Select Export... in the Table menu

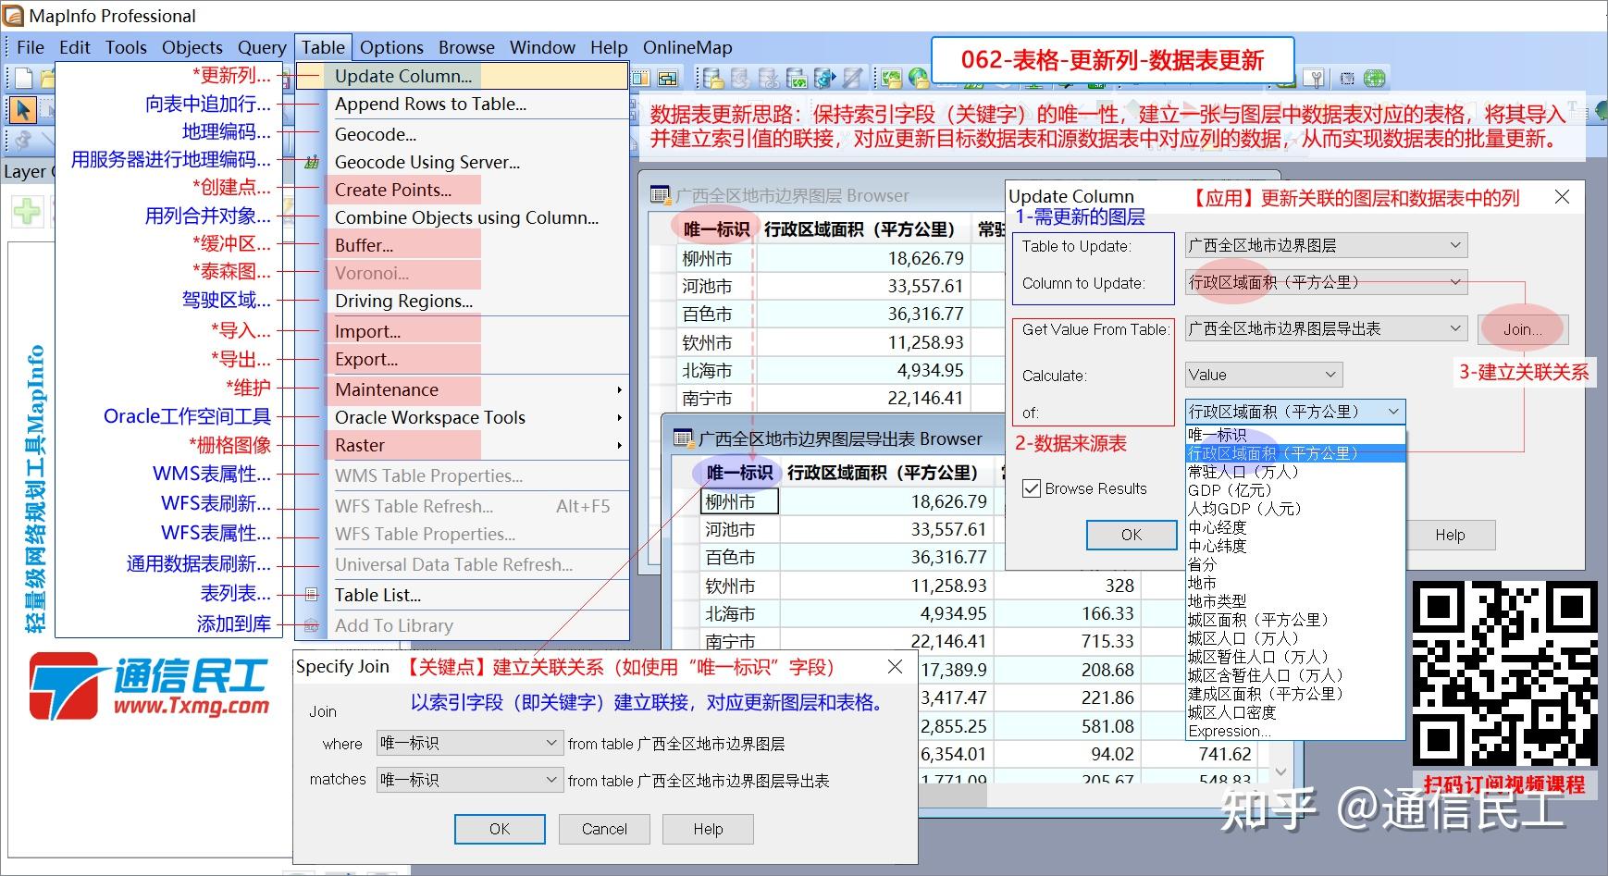(462, 359)
